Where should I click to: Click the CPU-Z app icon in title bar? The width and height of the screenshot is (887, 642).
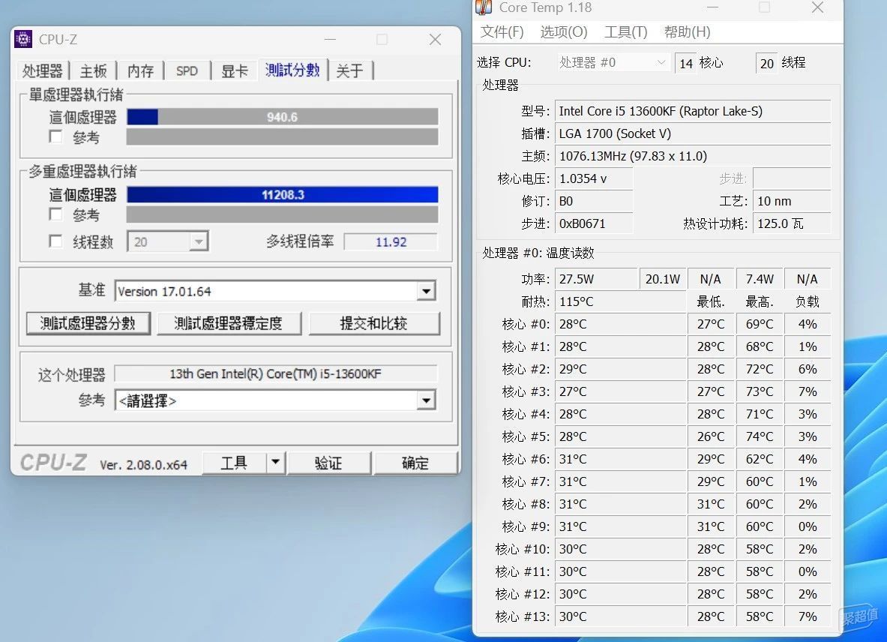(x=22, y=39)
